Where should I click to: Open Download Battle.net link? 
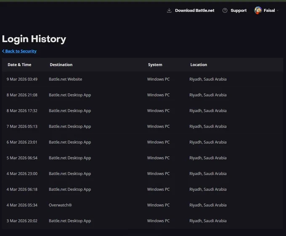195,10
